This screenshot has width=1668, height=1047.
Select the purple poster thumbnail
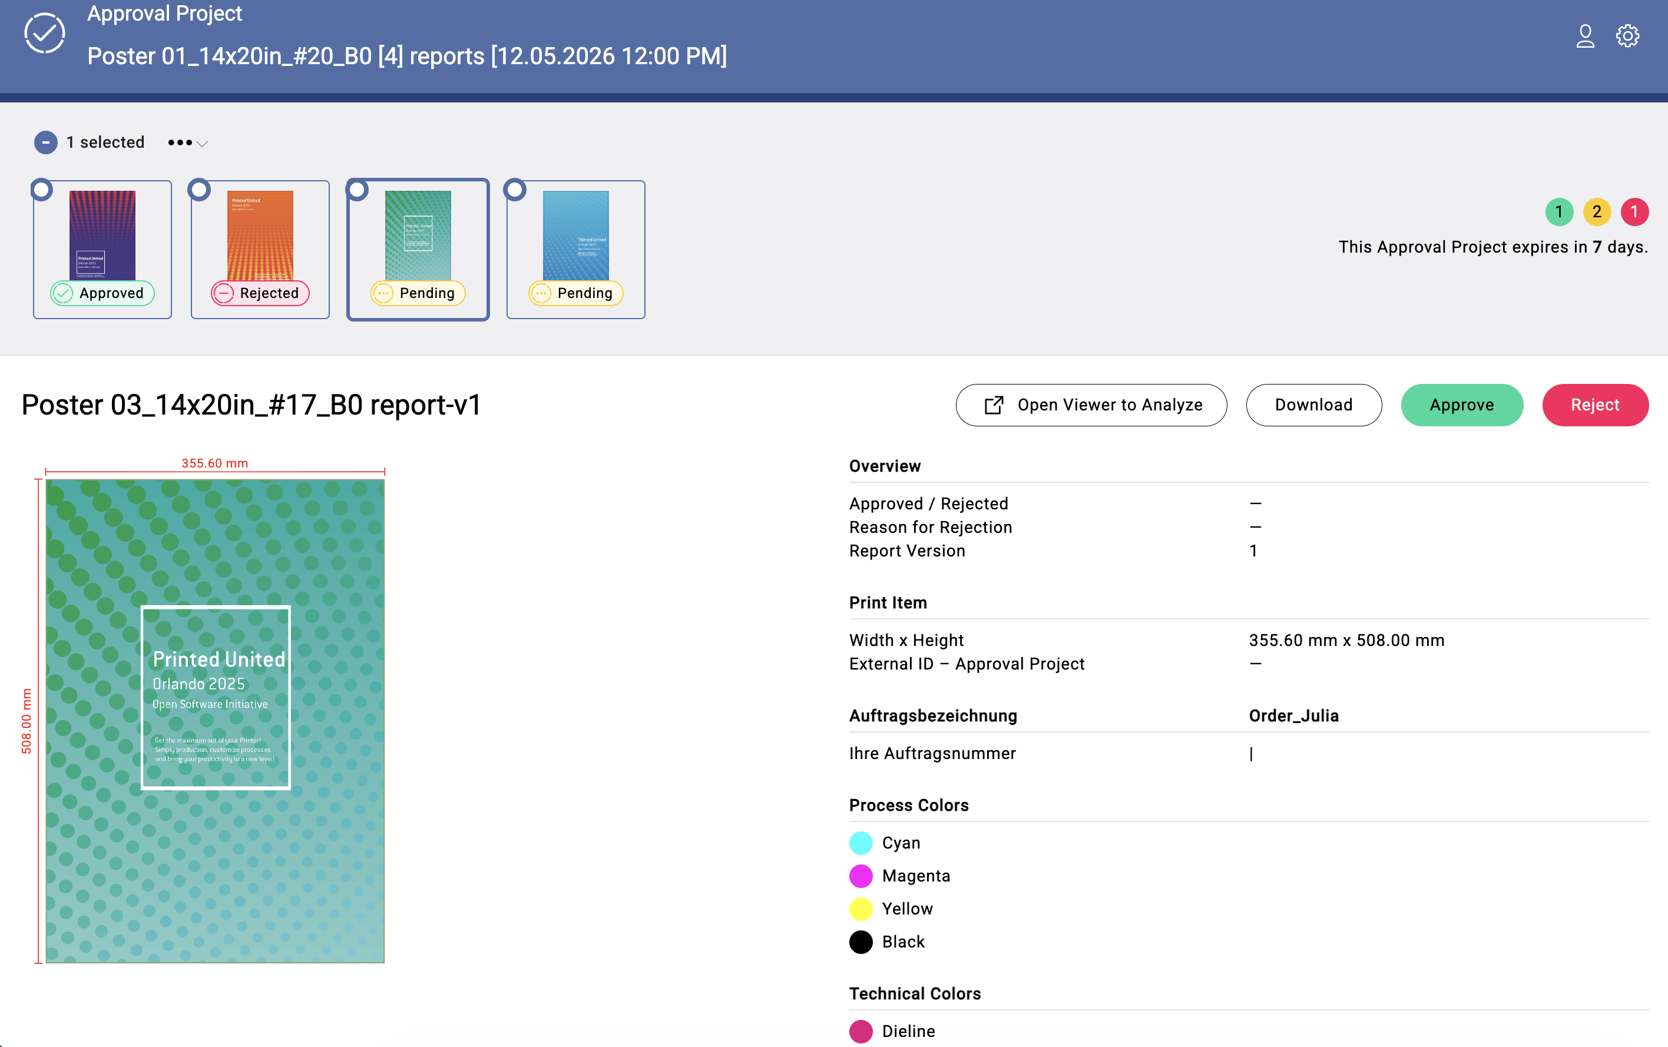pyautogui.click(x=102, y=236)
